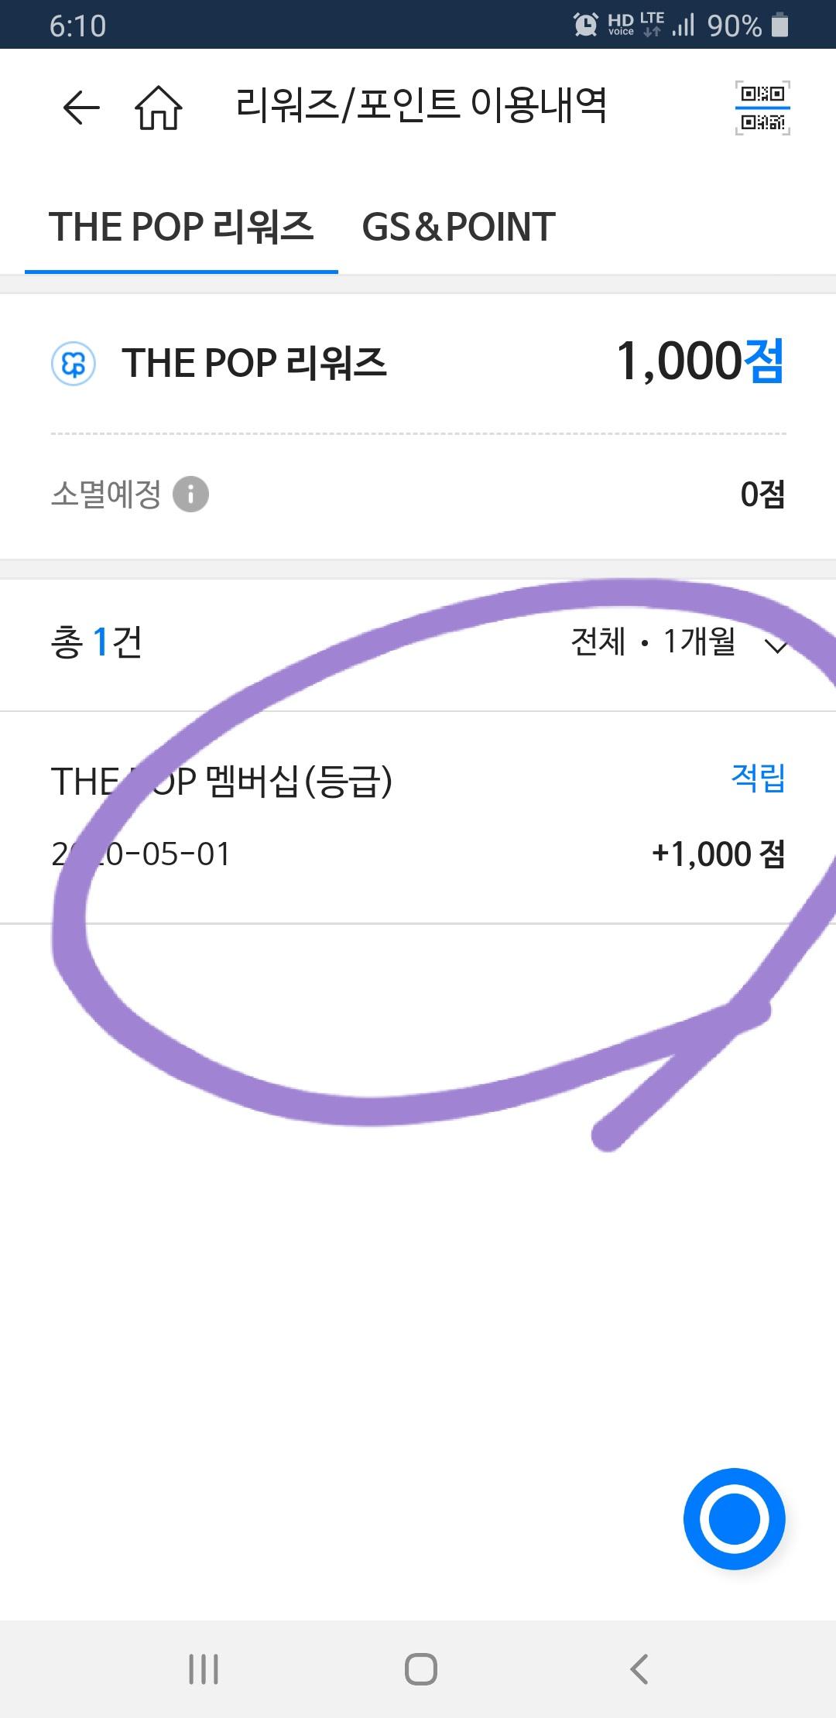The image size is (836, 1718).
Task: Switch to GS&POINT tab
Action: click(458, 228)
